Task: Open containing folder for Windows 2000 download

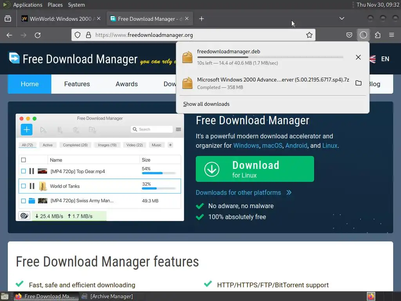Action: click(358, 83)
